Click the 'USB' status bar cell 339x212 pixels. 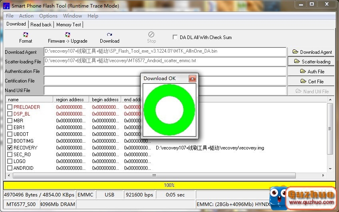110,195
